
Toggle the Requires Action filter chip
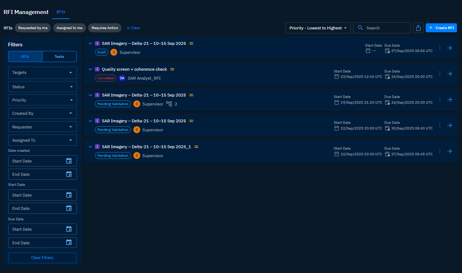(105, 28)
